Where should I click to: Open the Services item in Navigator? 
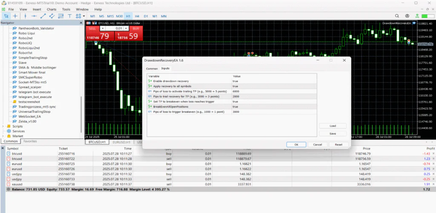point(18,131)
